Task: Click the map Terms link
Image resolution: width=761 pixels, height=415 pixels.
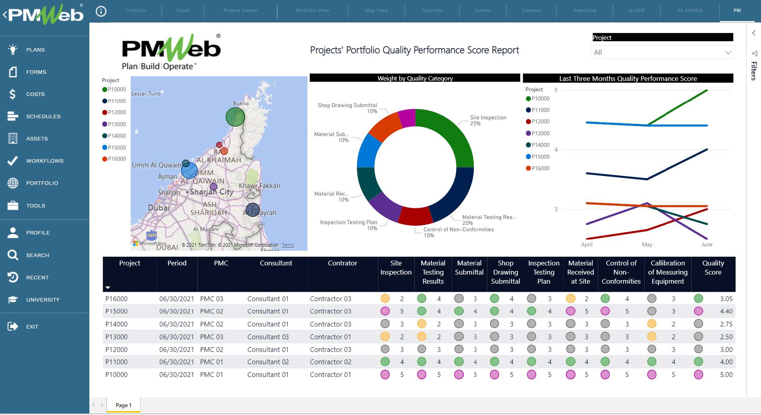Action: point(288,245)
